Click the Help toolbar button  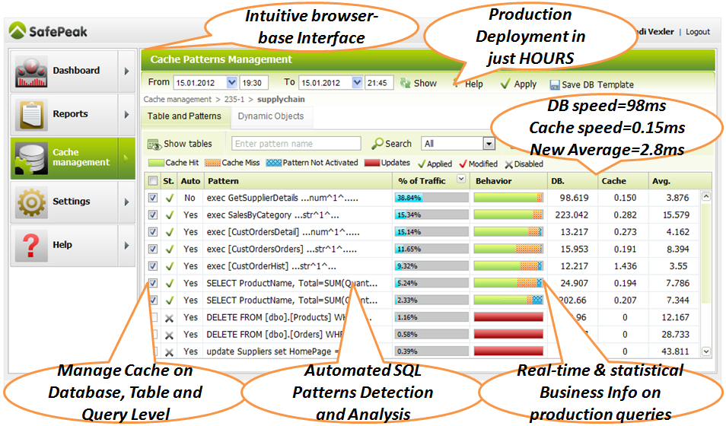tap(469, 84)
